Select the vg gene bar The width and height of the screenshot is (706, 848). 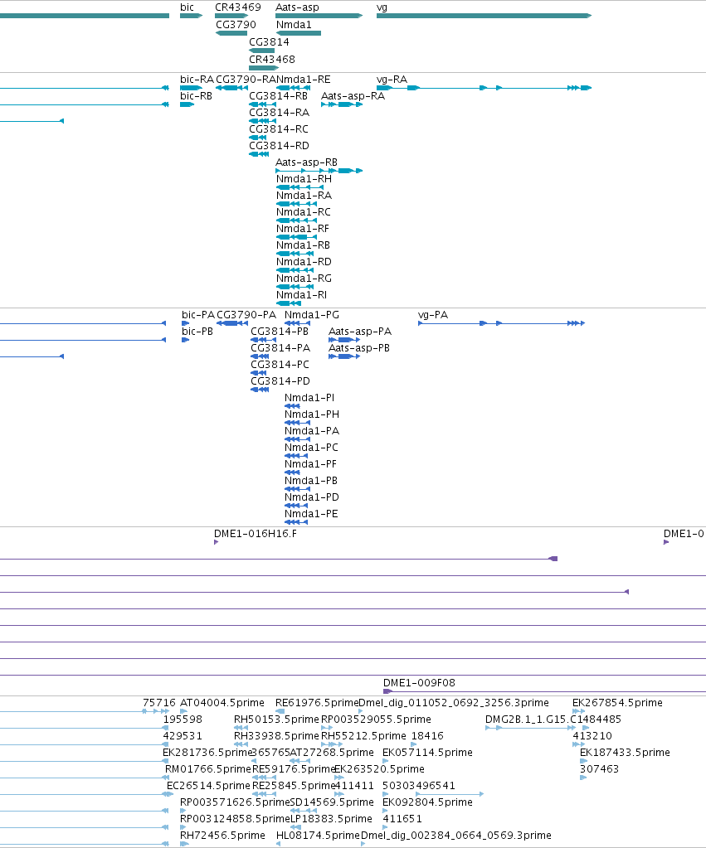point(484,16)
